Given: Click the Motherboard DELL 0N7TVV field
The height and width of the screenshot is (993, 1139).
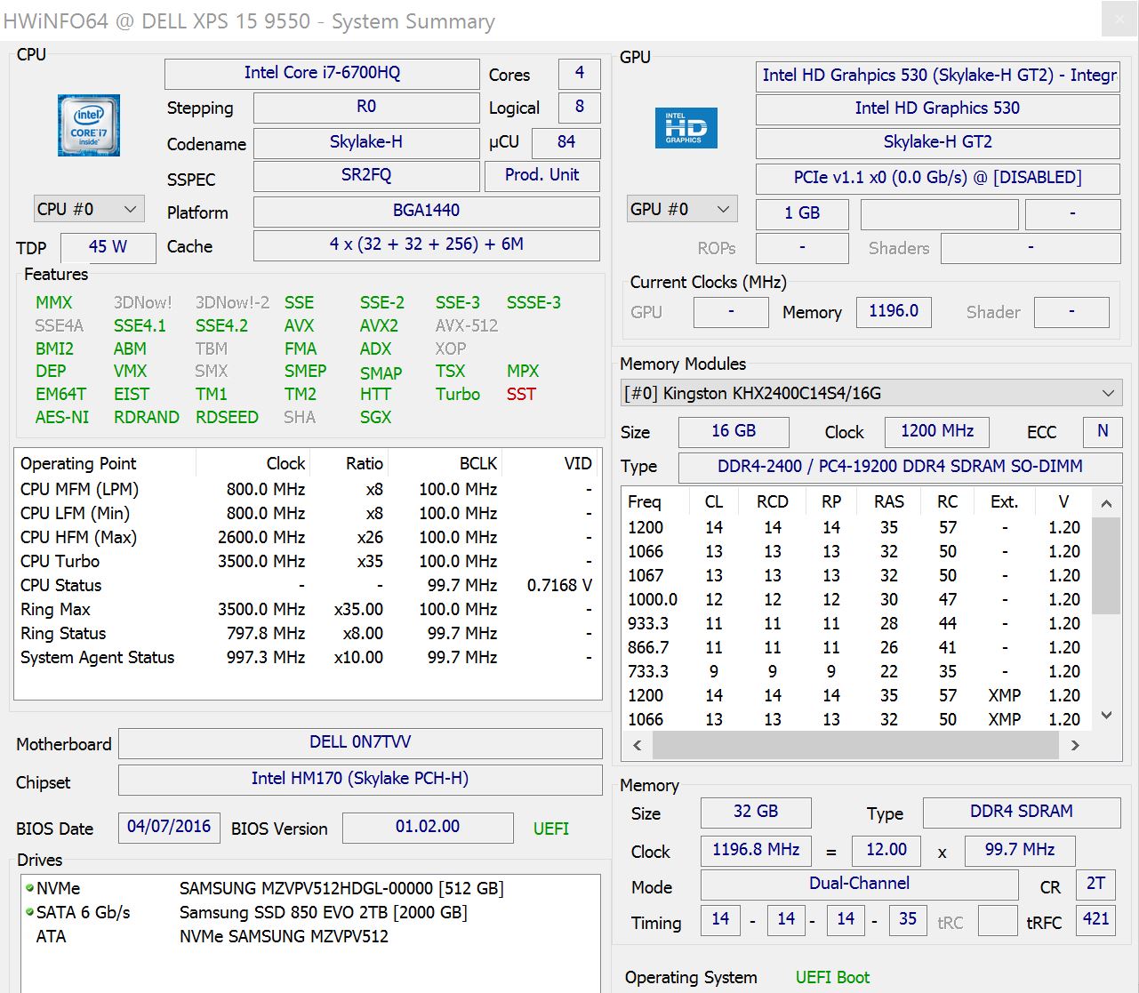Looking at the screenshot, I should 360,743.
